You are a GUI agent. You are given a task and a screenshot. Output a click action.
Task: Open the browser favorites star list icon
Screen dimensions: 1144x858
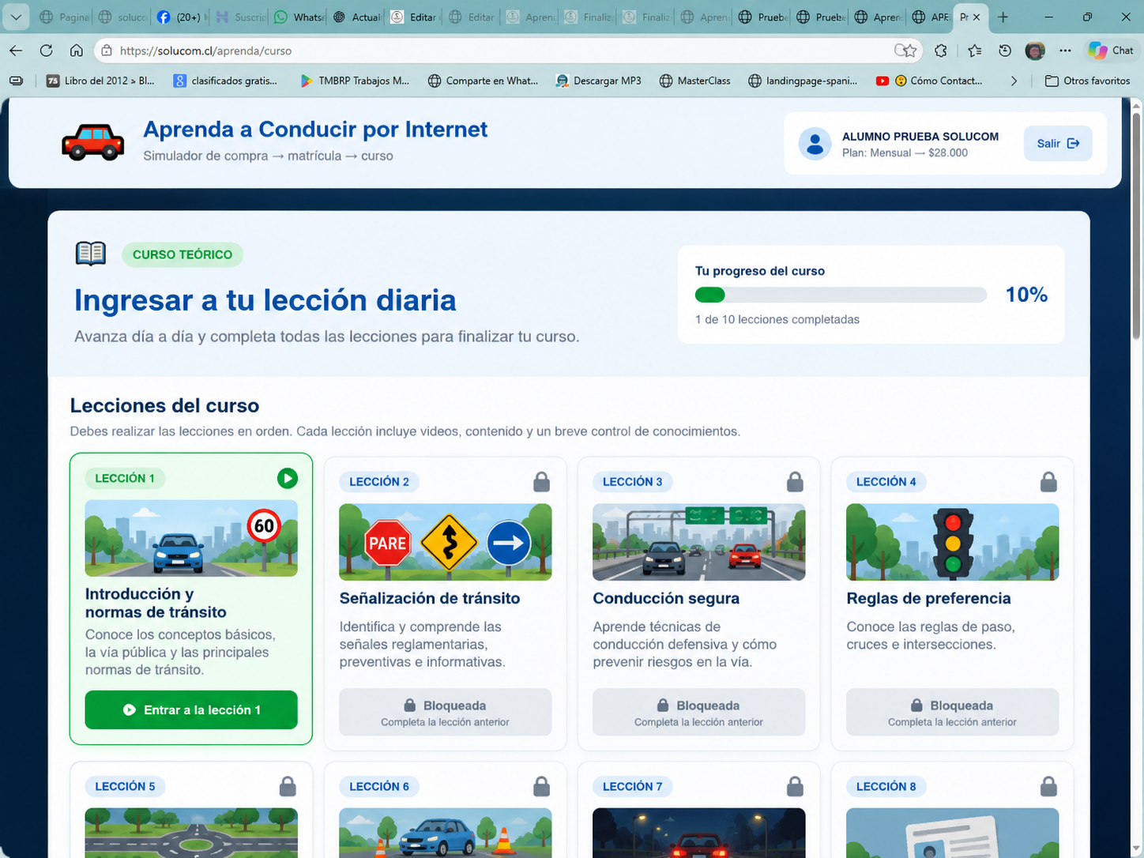click(x=975, y=51)
